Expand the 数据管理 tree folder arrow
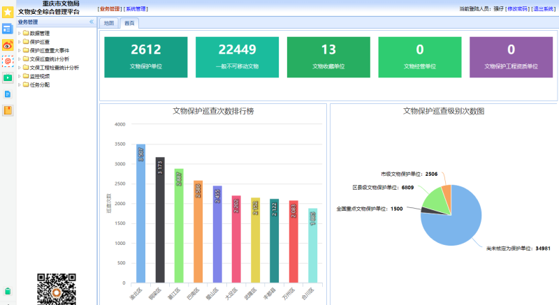The width and height of the screenshot is (559, 305). (x=19, y=33)
